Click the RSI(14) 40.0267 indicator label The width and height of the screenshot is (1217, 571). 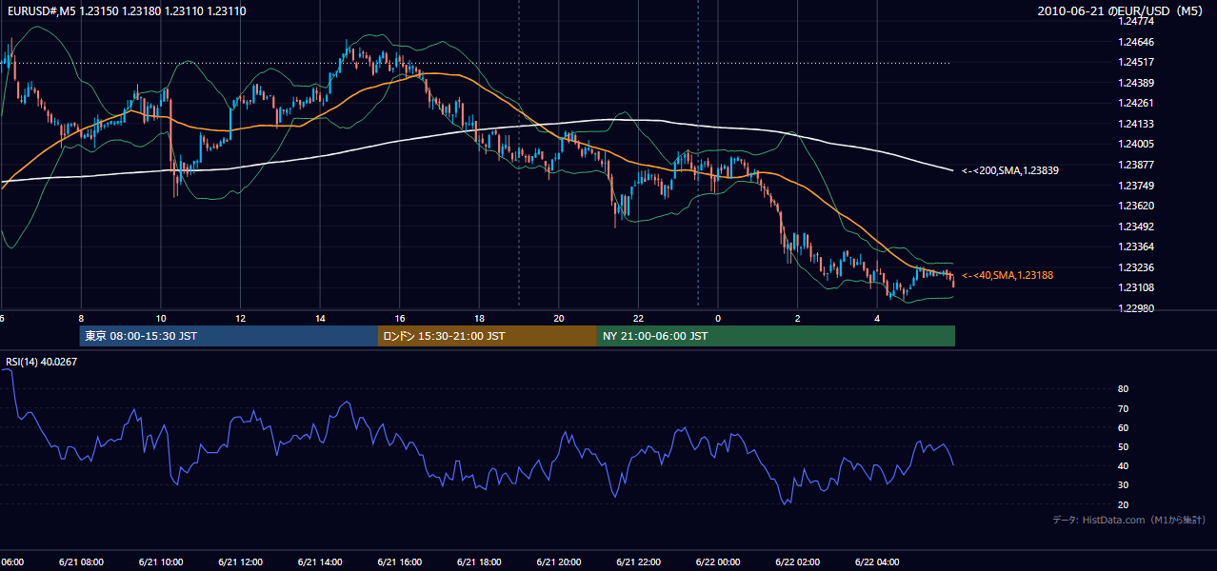point(41,362)
